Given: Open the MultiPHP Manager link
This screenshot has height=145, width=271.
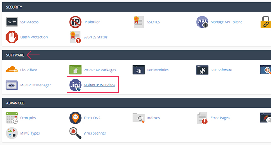Looking at the screenshot, I should click(36, 85).
